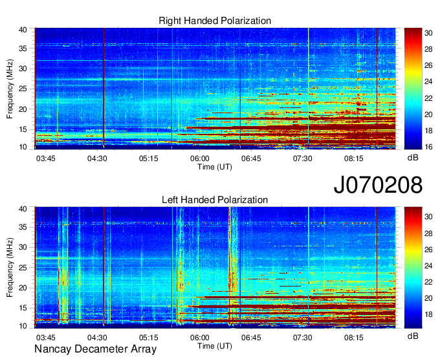Click the 24 dB tick on right-handed color bar
440x357 pixels.
[x=428, y=82]
